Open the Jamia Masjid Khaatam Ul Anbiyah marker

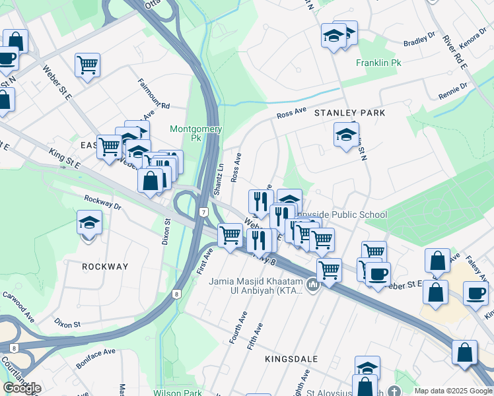pyautogui.click(x=312, y=286)
